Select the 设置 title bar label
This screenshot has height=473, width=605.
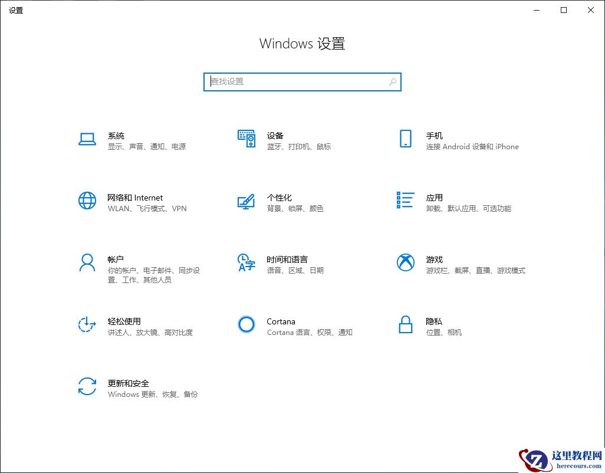click(16, 9)
